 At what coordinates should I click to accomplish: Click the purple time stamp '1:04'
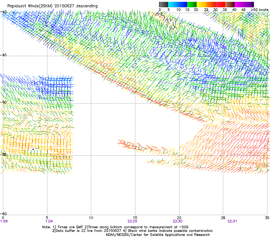click(x=49, y=221)
